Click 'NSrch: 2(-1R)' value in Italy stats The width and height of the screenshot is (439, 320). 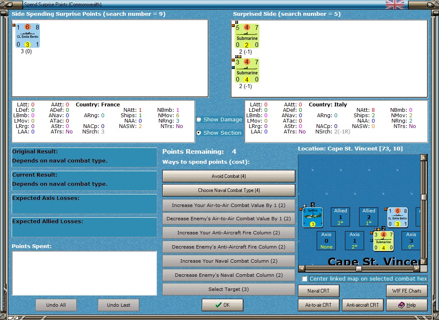[x=332, y=131]
